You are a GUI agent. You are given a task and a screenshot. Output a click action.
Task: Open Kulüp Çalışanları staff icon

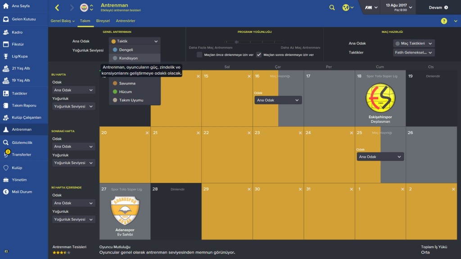(6, 117)
